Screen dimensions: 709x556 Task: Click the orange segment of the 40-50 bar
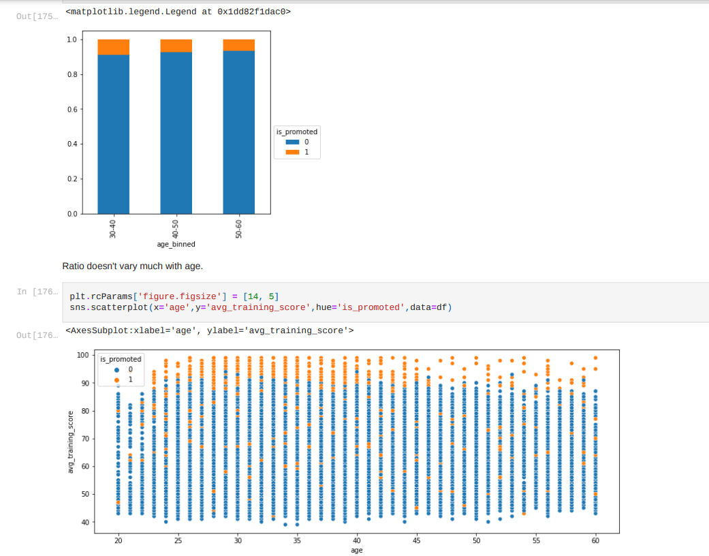[176, 46]
